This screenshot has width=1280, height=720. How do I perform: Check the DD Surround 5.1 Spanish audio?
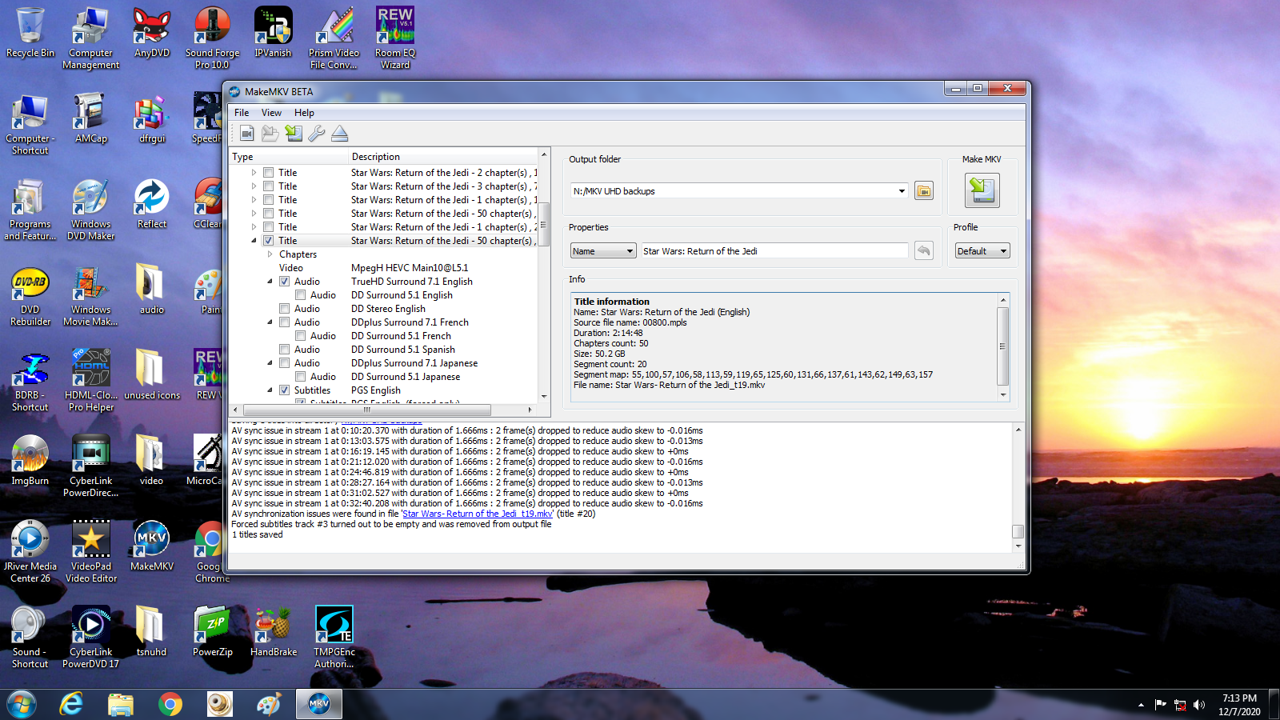click(284, 350)
